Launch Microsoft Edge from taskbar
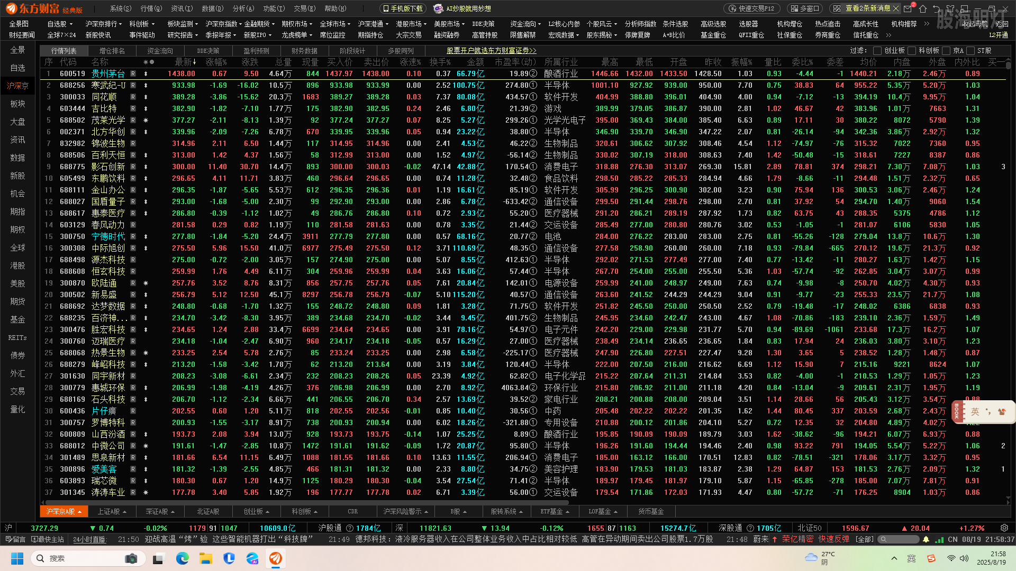The height and width of the screenshot is (571, 1016). [x=183, y=558]
